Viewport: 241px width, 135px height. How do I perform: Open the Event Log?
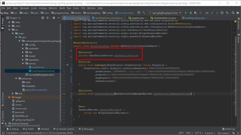pos(229,129)
